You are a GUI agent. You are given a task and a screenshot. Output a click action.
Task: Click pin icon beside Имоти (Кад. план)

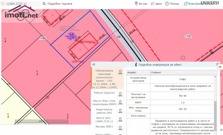120,102
